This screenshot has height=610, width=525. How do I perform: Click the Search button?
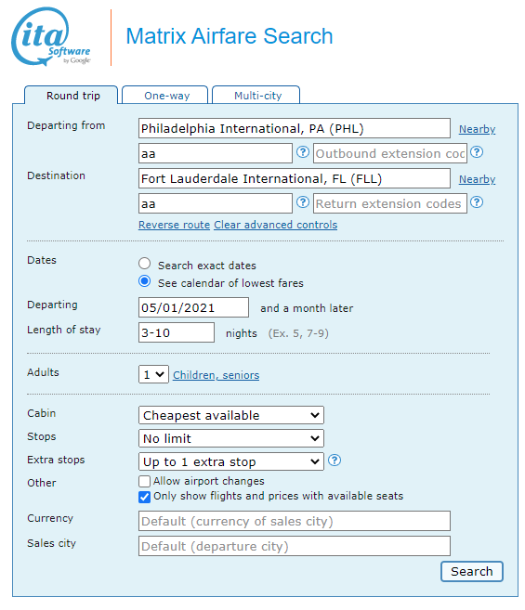(x=472, y=572)
